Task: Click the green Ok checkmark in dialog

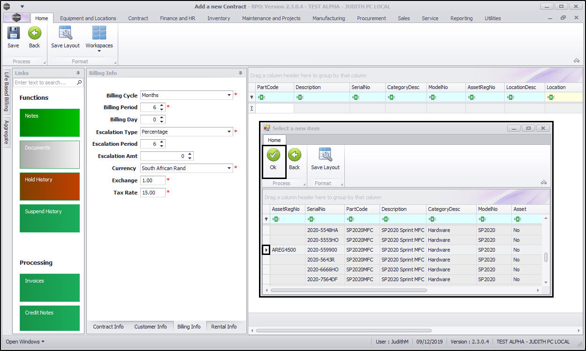Action: tap(273, 155)
